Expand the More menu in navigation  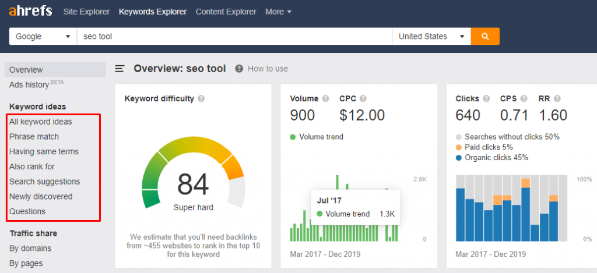pos(278,12)
